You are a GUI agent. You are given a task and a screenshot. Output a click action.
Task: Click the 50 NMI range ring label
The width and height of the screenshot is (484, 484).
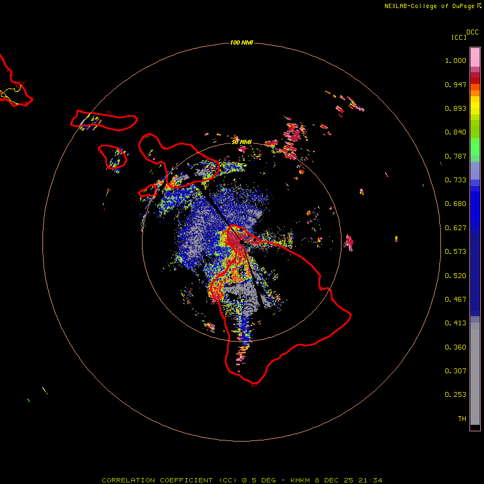point(241,142)
